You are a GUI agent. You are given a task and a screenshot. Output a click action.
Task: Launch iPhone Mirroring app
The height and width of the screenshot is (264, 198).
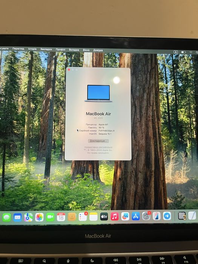coord(157,216)
